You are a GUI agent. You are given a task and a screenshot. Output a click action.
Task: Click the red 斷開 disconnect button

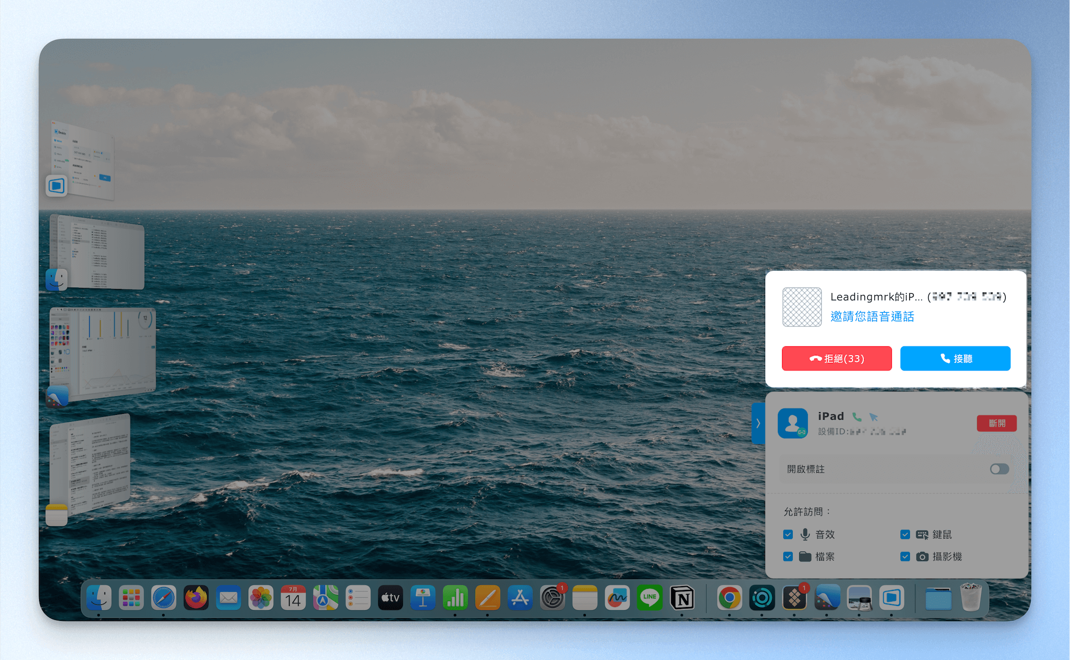(997, 423)
